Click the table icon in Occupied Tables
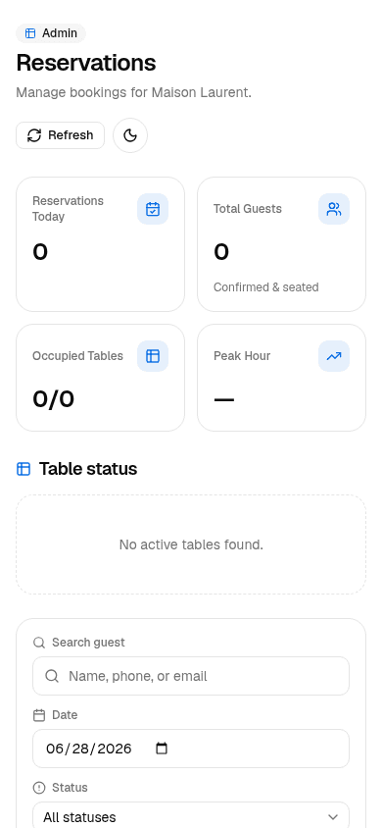 [x=153, y=356]
